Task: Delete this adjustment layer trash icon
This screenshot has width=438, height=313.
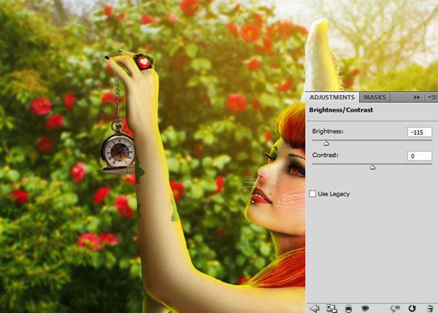Action: point(430,309)
